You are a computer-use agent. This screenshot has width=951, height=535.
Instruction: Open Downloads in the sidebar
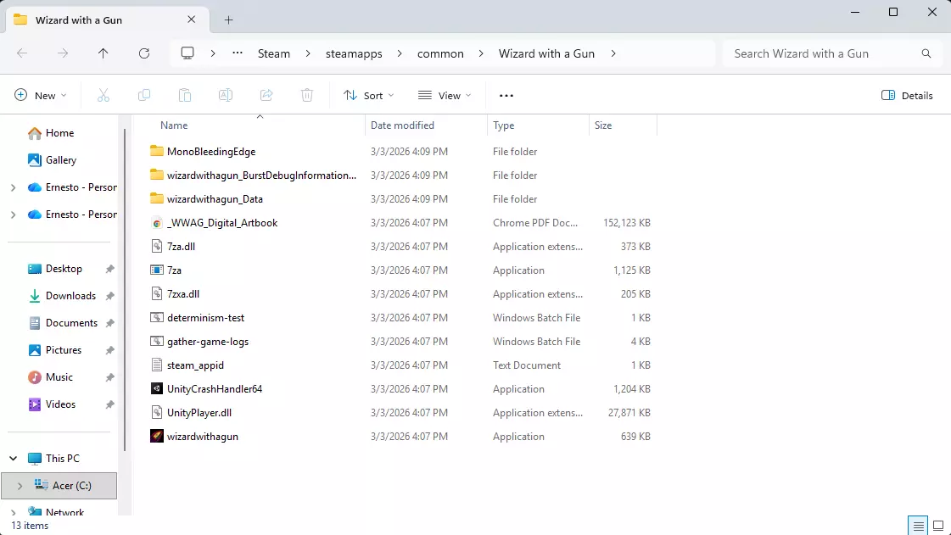coord(70,296)
